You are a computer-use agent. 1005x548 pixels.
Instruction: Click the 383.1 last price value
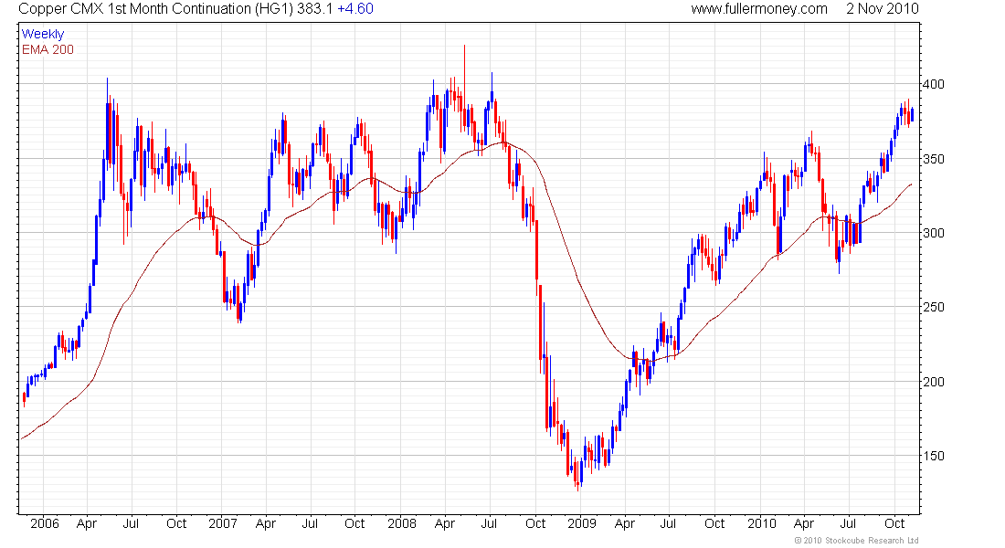coord(314,9)
